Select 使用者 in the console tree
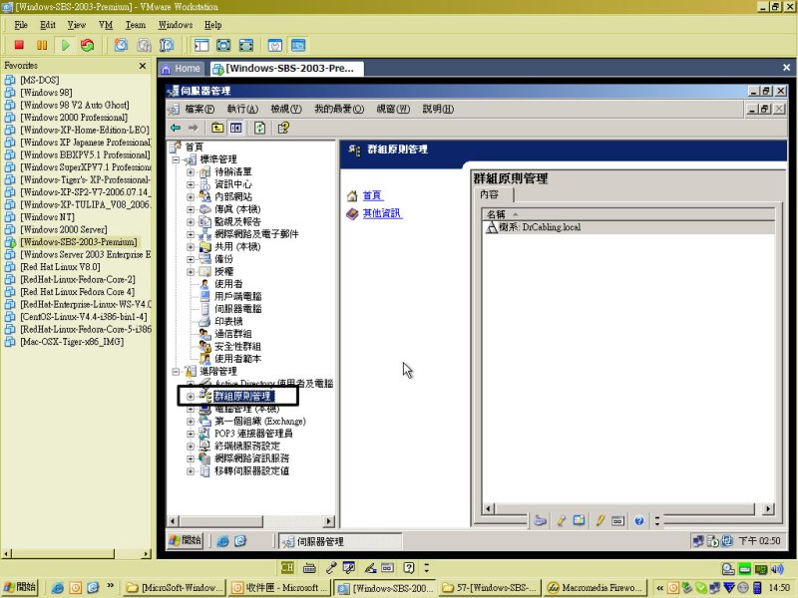The width and height of the screenshot is (798, 598). tap(228, 284)
